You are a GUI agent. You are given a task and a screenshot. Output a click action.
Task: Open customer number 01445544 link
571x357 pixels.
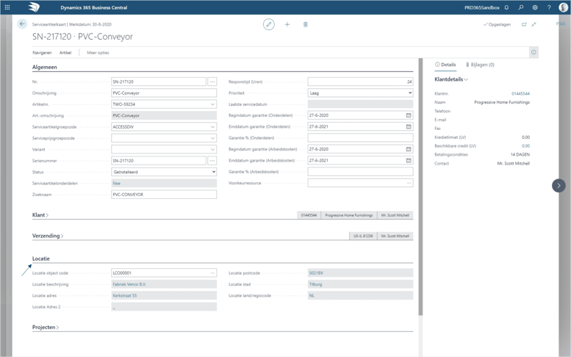(520, 93)
